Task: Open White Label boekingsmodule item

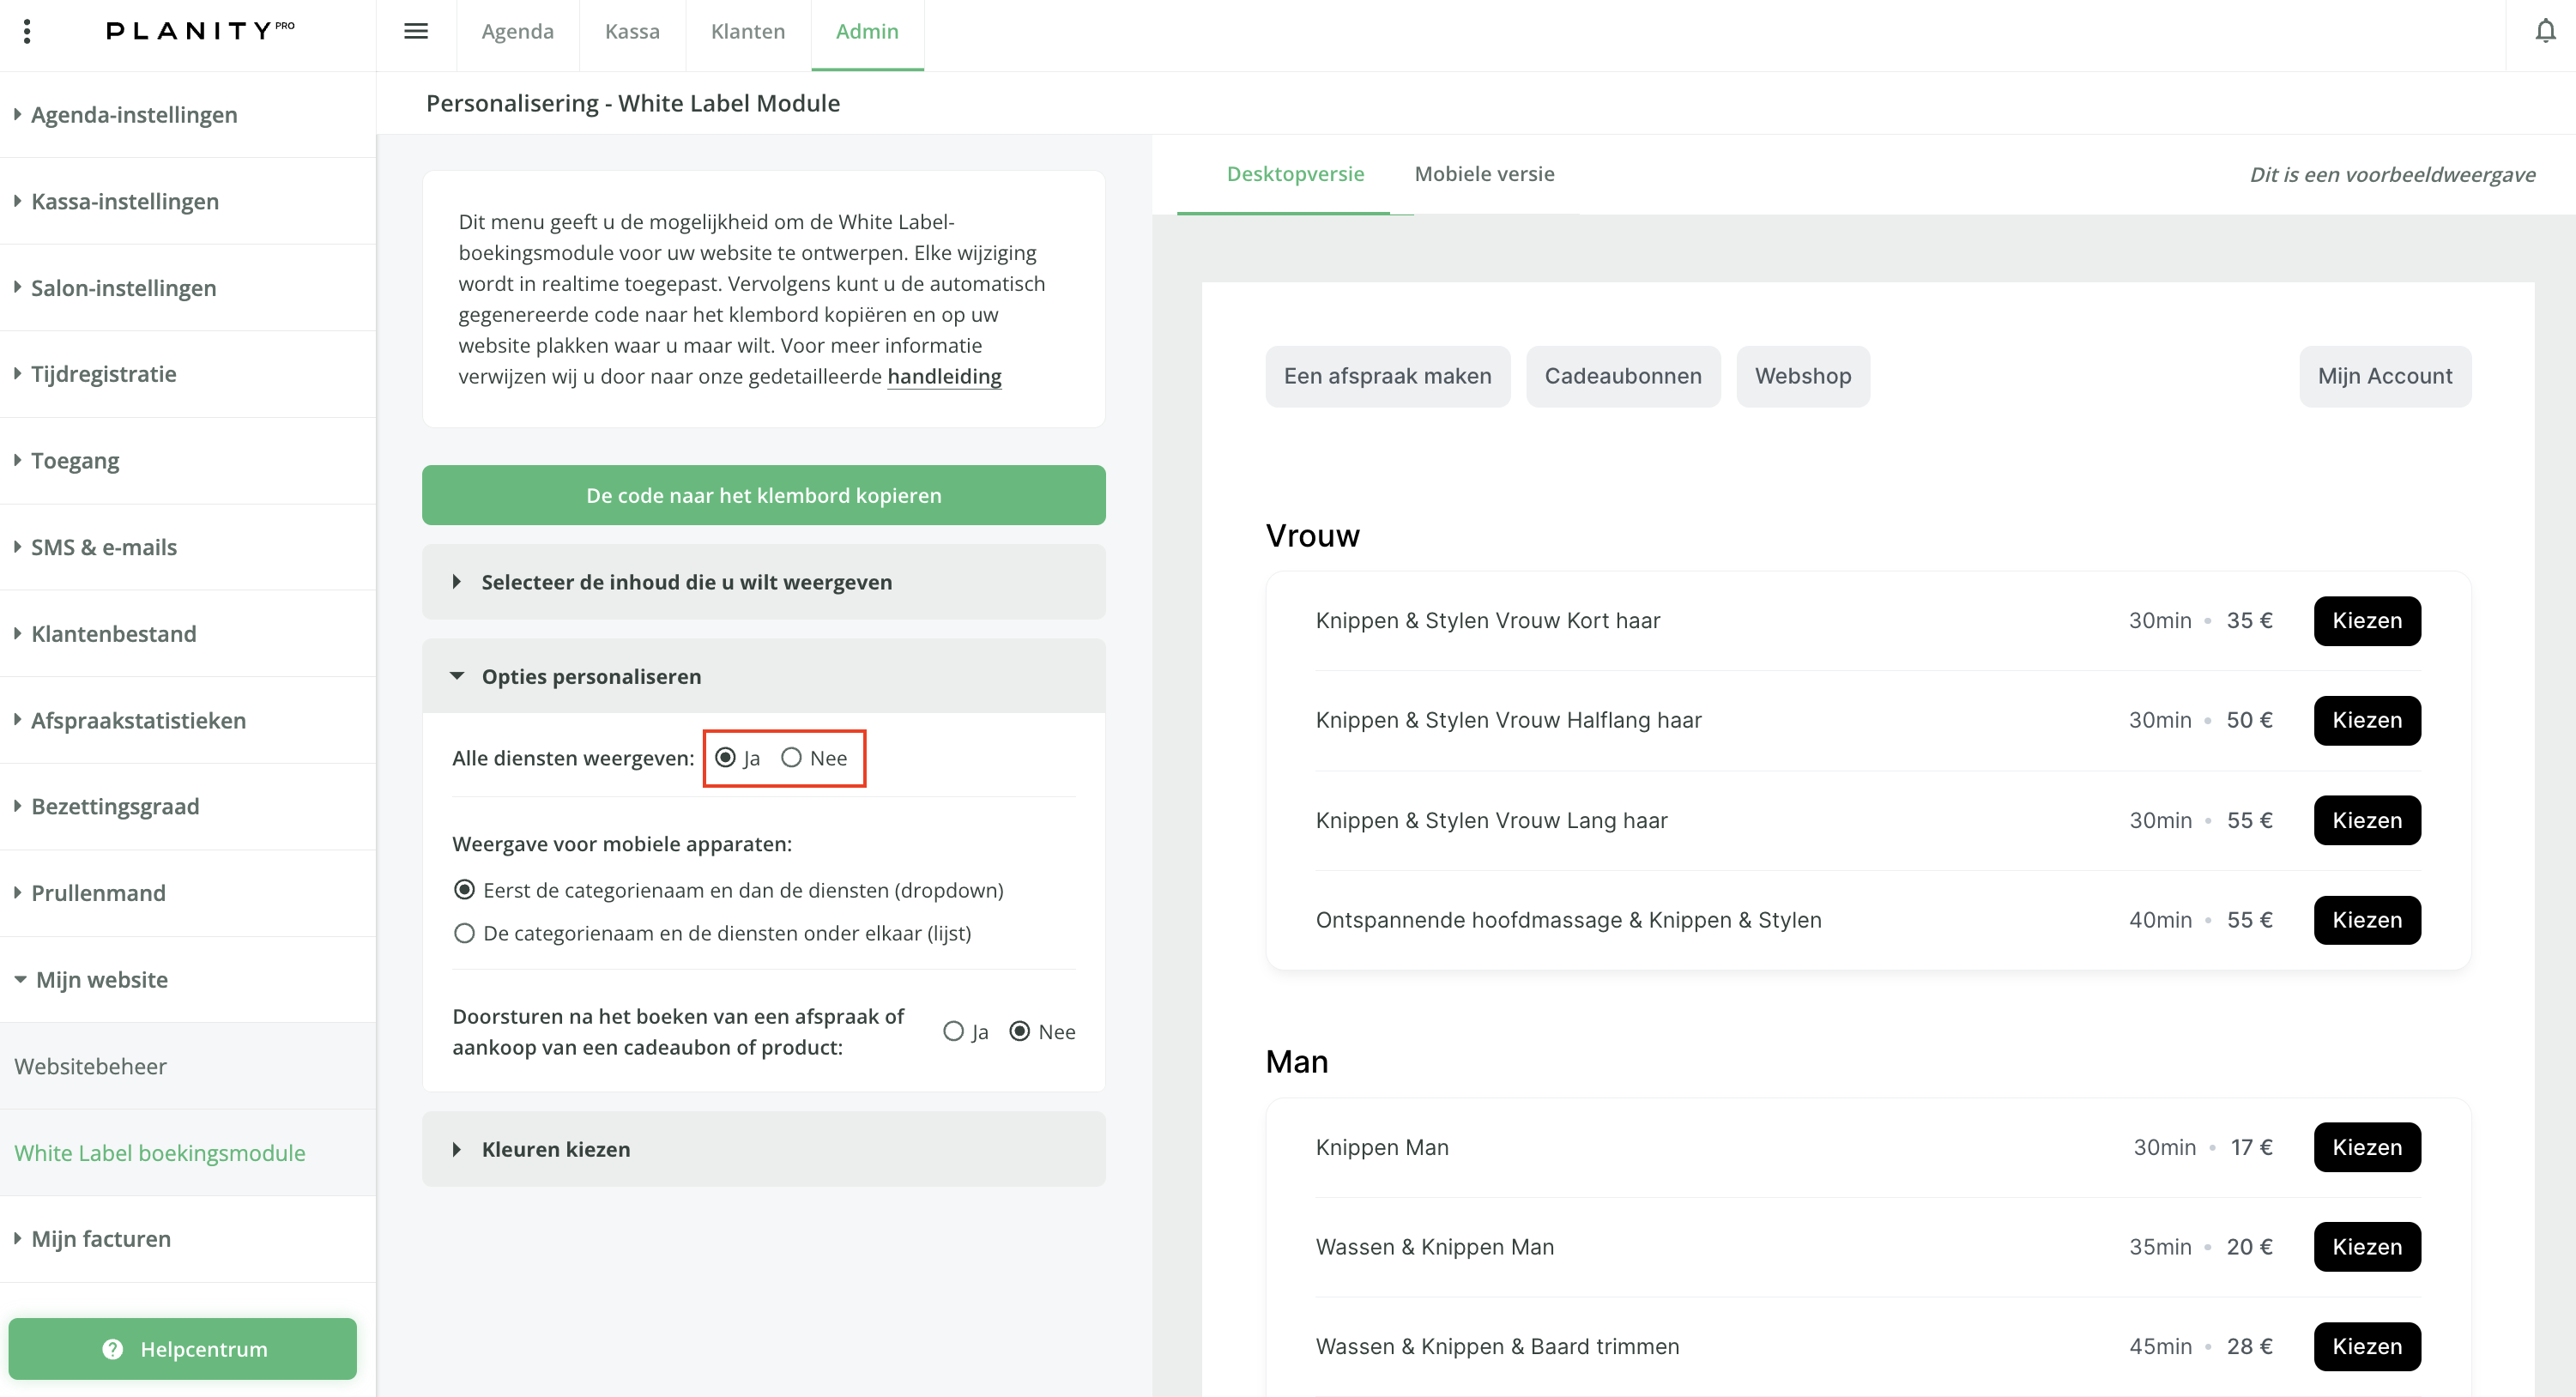Action: pos(188,1153)
